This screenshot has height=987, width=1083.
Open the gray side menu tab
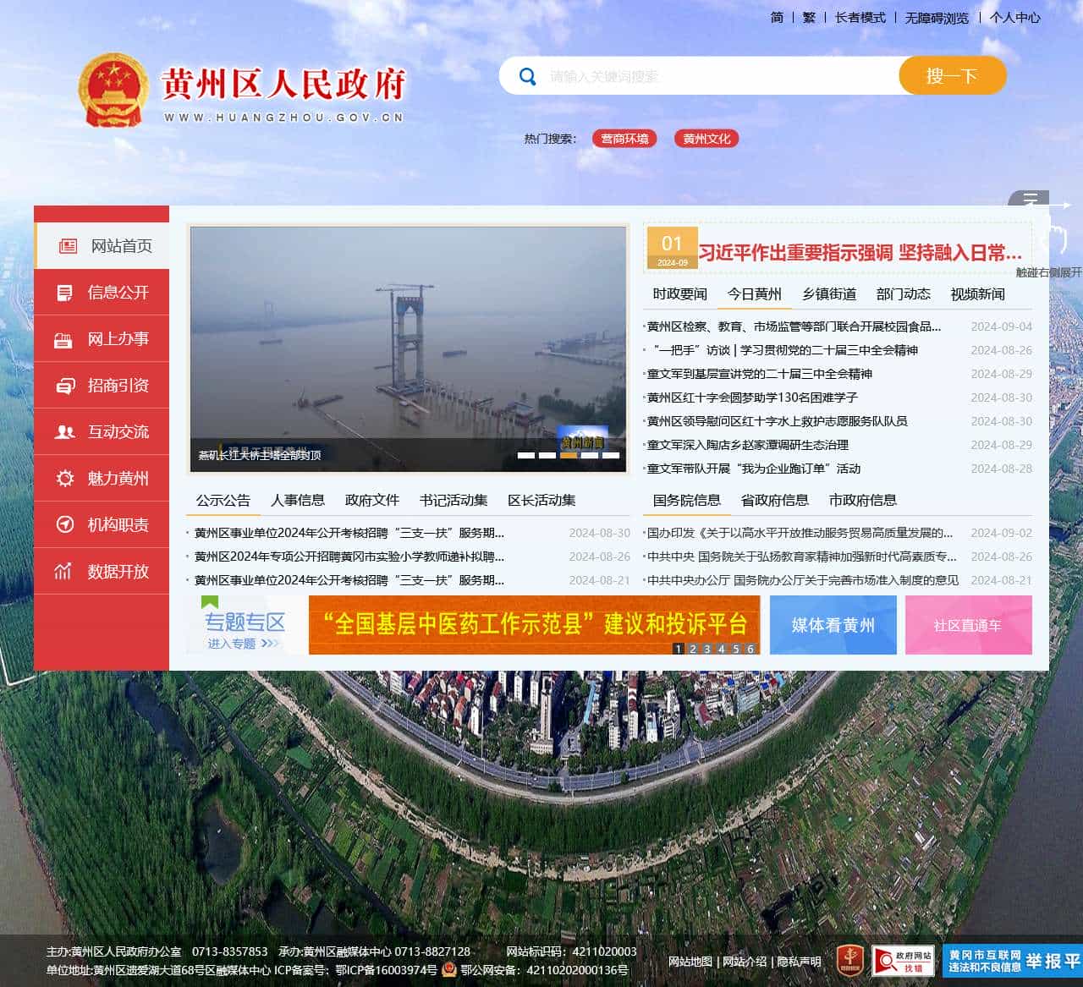pos(1028,200)
